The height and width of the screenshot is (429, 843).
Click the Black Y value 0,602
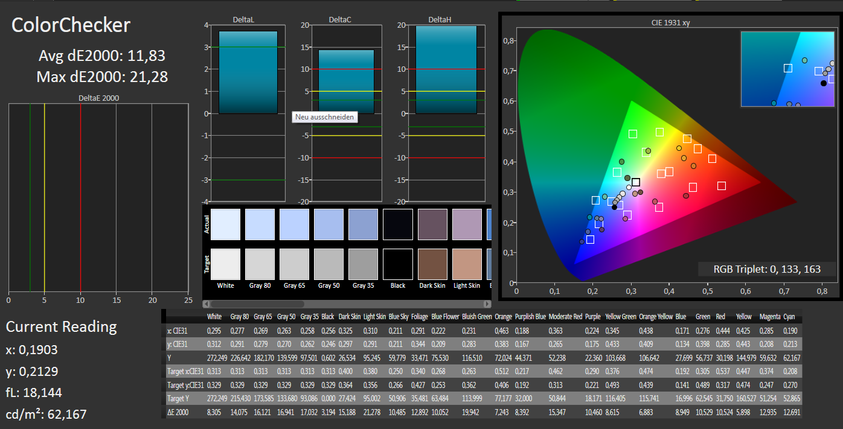click(328, 358)
